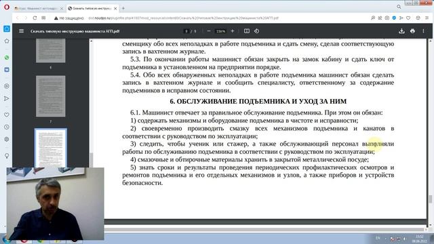Open the extensions cube icon
Image resolution: width=434 pixels, height=244 pixels.
pos(418,18)
